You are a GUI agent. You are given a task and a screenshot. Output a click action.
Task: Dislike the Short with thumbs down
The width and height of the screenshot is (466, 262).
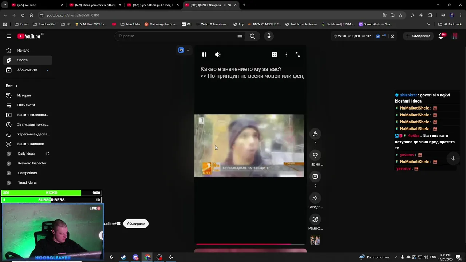(315, 155)
